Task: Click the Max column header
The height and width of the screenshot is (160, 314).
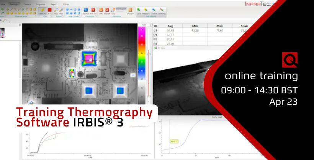Action: [x=220, y=26]
